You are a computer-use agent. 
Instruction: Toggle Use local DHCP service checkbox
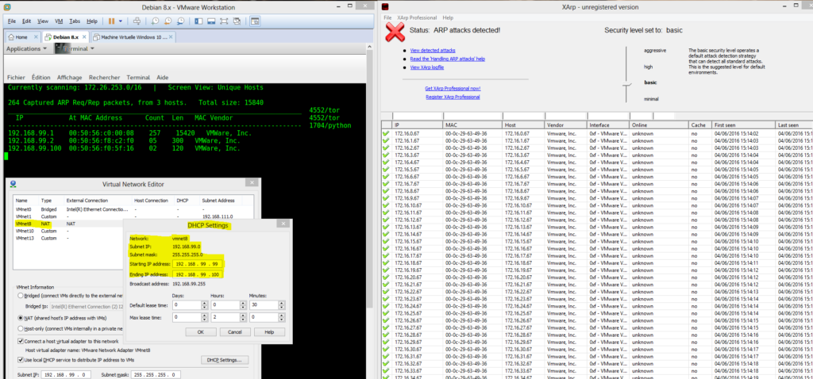[x=21, y=359]
